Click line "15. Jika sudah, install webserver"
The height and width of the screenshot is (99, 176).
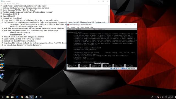click(21, 39)
